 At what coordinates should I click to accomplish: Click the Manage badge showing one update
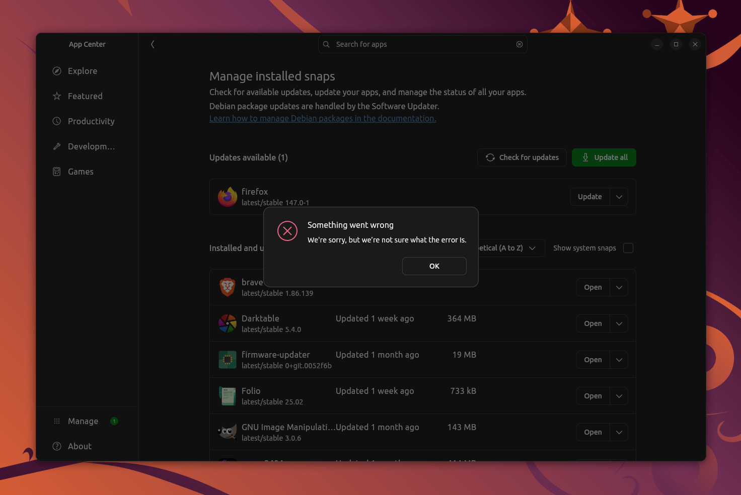114,421
